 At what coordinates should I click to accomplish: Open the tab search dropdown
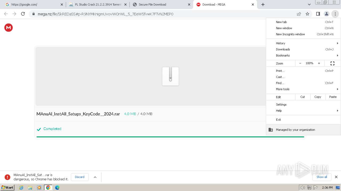(x=309, y=5)
